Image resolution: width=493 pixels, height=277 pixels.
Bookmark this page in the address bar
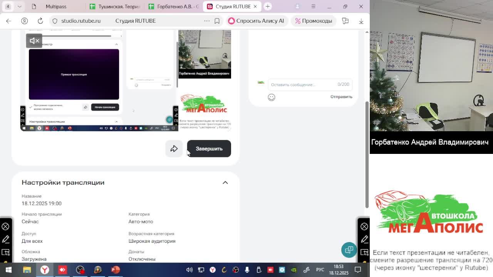tap(217, 21)
